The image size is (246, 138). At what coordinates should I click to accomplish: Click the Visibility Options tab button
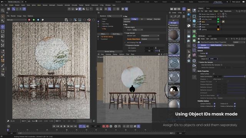[x=203, y=48]
